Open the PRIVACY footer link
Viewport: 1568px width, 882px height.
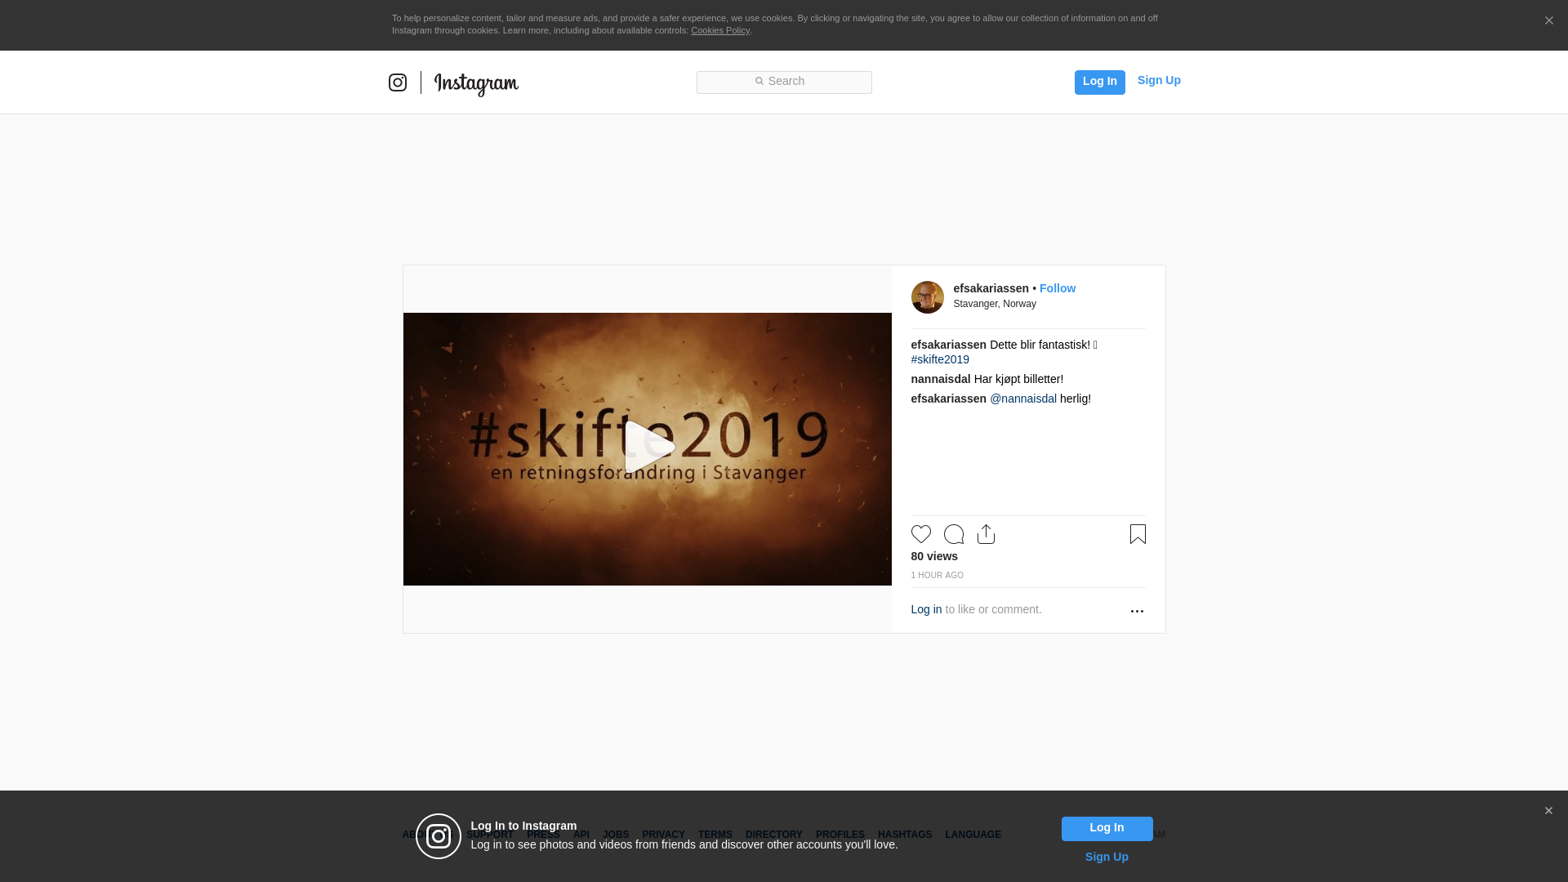click(663, 835)
